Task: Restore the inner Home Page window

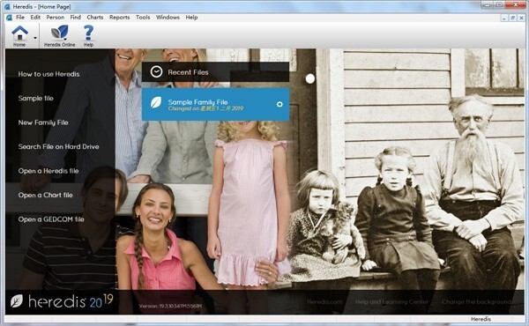Action: [x=512, y=18]
